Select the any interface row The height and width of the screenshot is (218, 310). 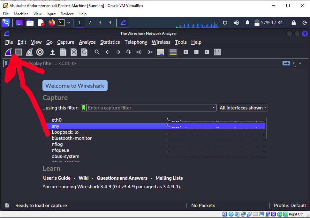point(156,126)
